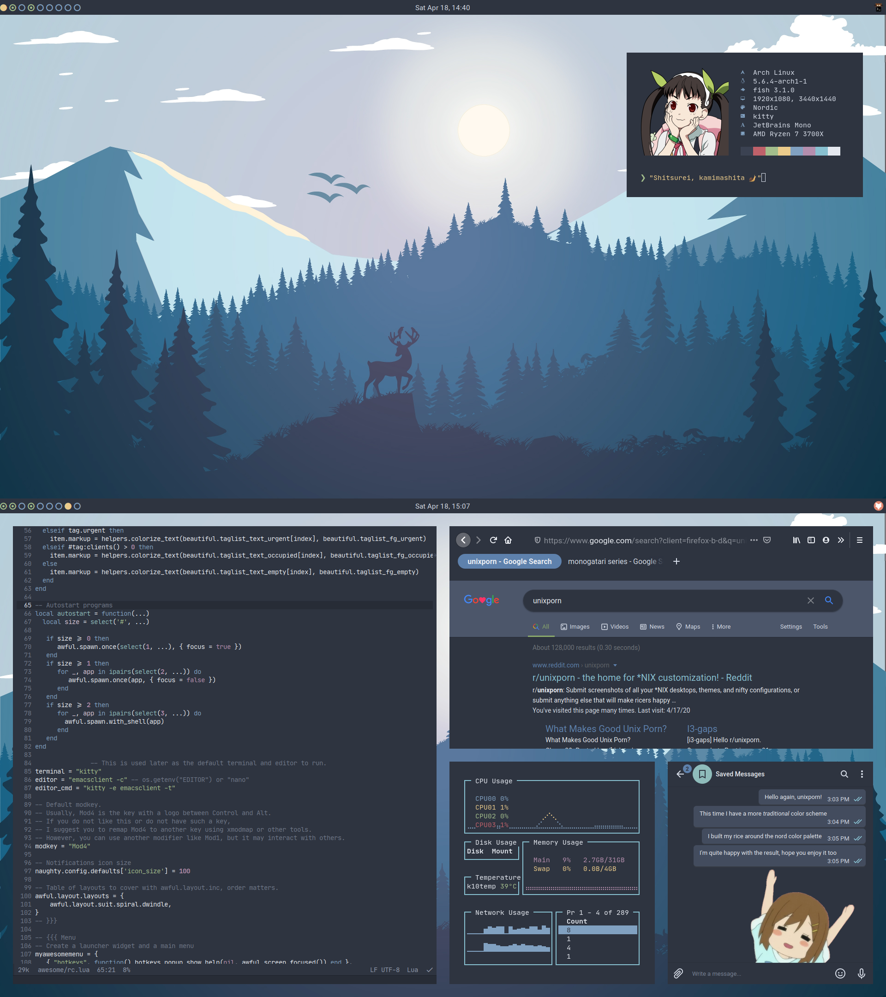Open the Firefox Library icon
This screenshot has width=886, height=997.
(796, 540)
